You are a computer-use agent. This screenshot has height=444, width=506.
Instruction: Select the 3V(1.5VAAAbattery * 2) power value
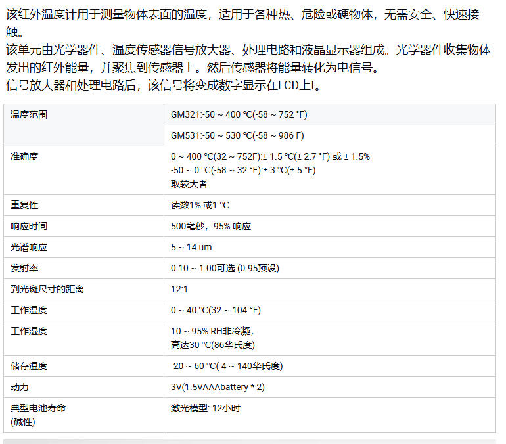point(218,387)
